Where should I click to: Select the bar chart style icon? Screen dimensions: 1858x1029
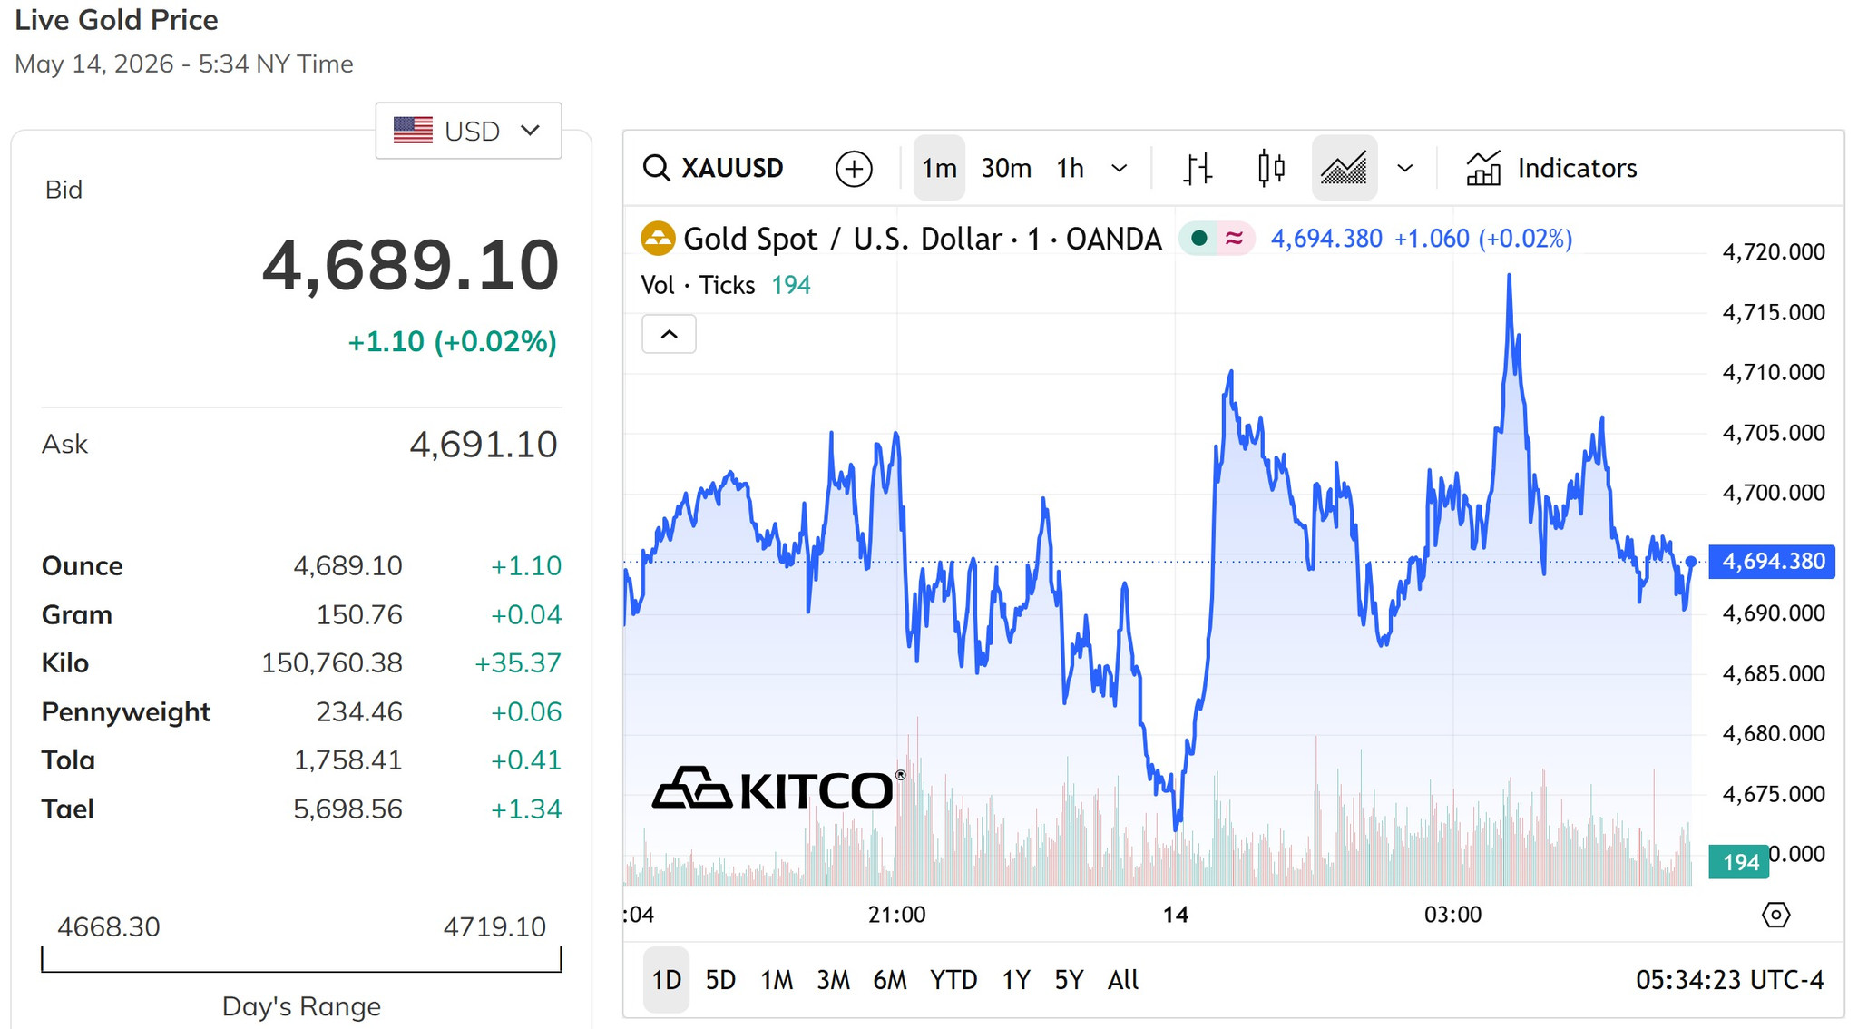pos(1198,169)
